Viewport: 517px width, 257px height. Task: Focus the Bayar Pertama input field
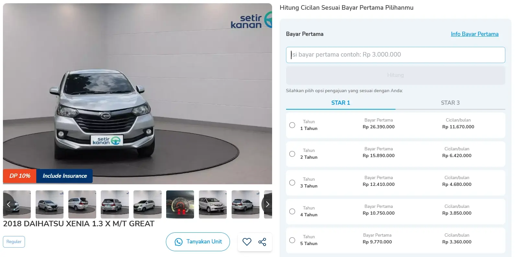(x=395, y=55)
